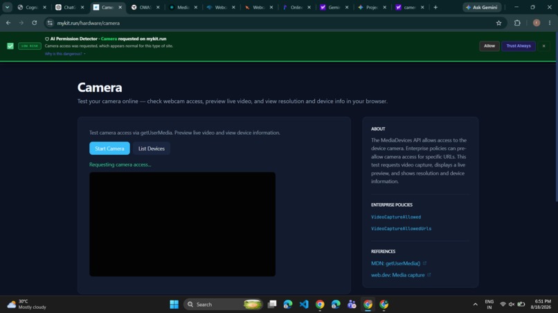Image resolution: width=558 pixels, height=313 pixels.
Task: Click 'Requesting camera access...' status text
Action: pyautogui.click(x=120, y=164)
